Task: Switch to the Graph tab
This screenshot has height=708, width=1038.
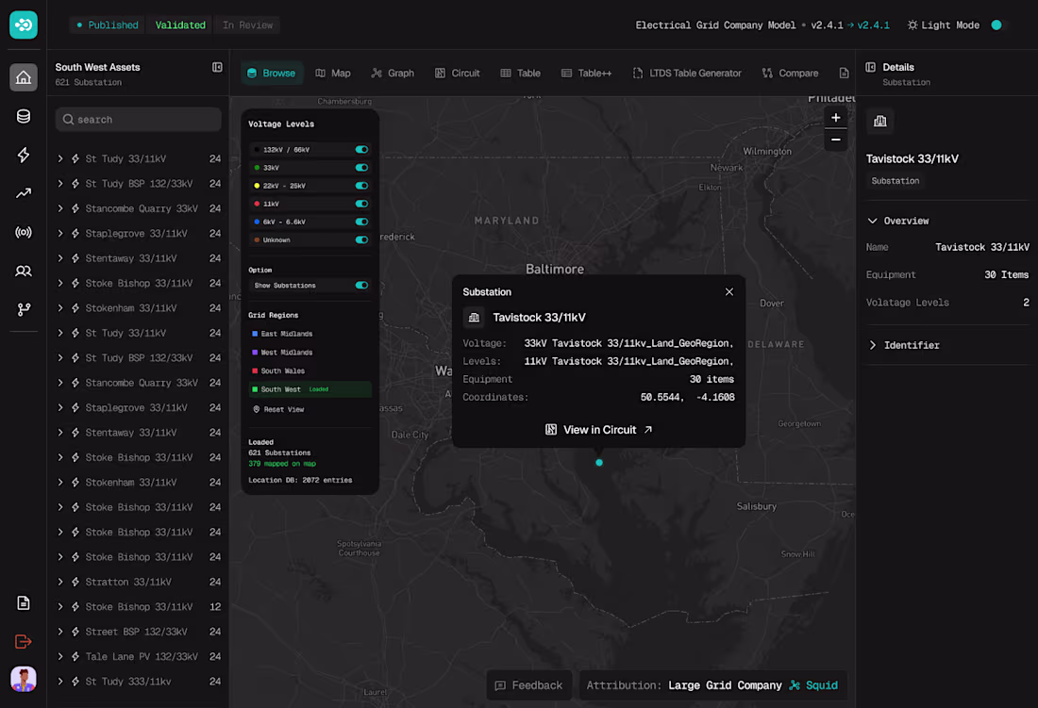Action: [393, 74]
